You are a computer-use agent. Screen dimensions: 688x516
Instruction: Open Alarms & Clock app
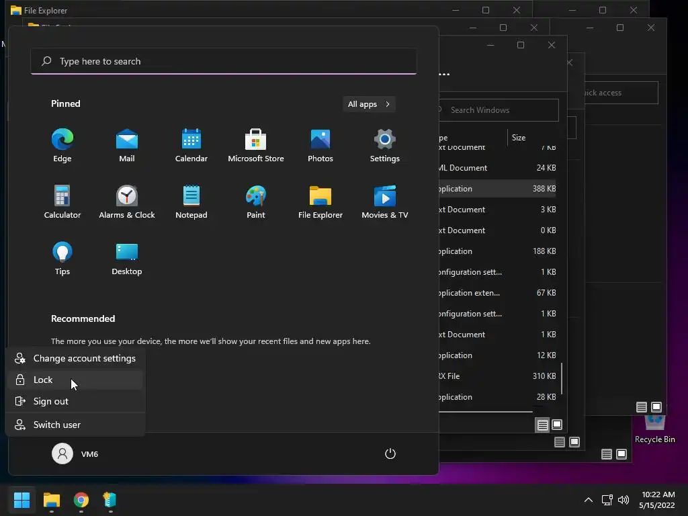127,202
